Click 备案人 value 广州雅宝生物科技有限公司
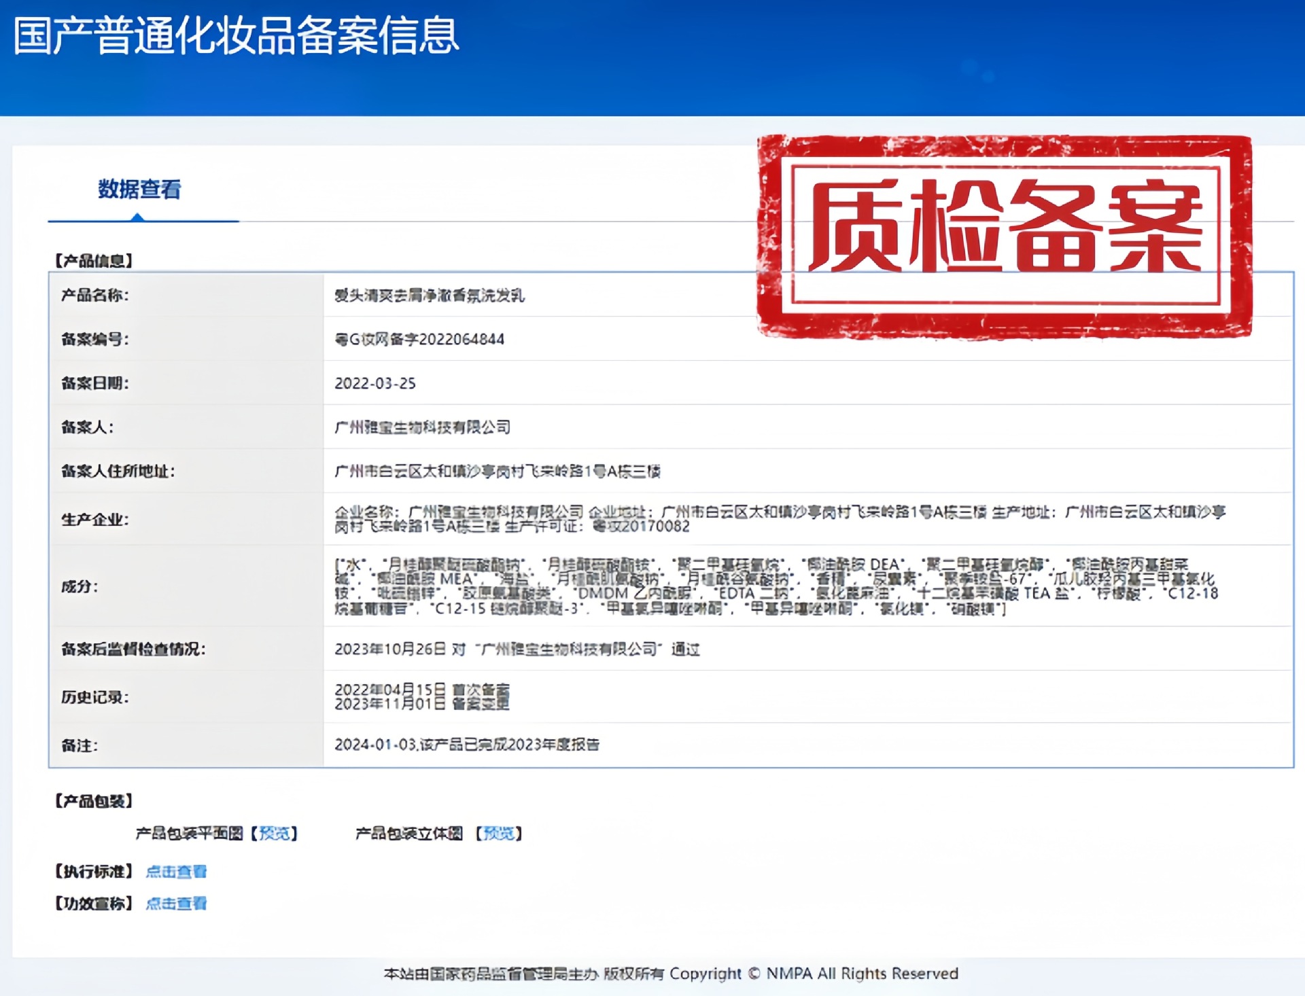Screen dimensions: 1305x996 (x=422, y=427)
